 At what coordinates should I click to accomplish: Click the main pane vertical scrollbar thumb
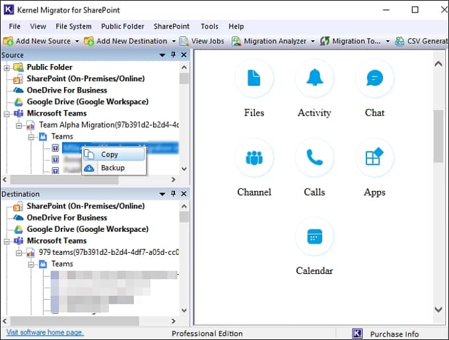pyautogui.click(x=438, y=136)
